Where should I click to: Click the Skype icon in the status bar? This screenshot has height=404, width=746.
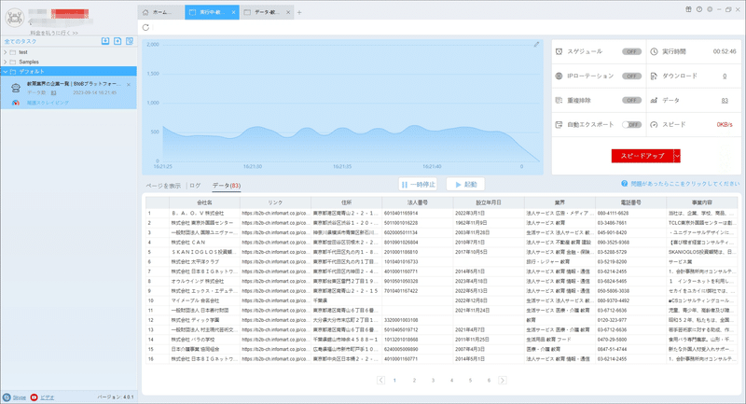coord(7,397)
